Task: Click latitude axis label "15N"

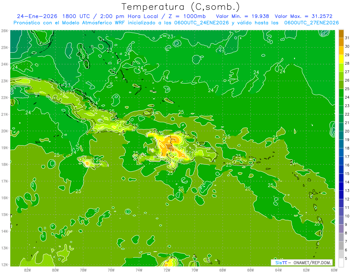Action: pos(4,215)
